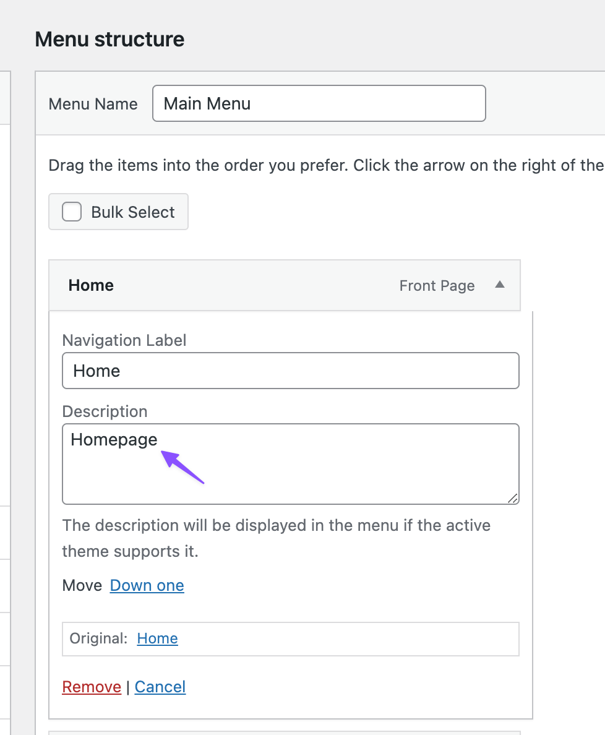Viewport: 605px width, 735px height.
Task: Click the Menu Name label
Action: pos(93,104)
